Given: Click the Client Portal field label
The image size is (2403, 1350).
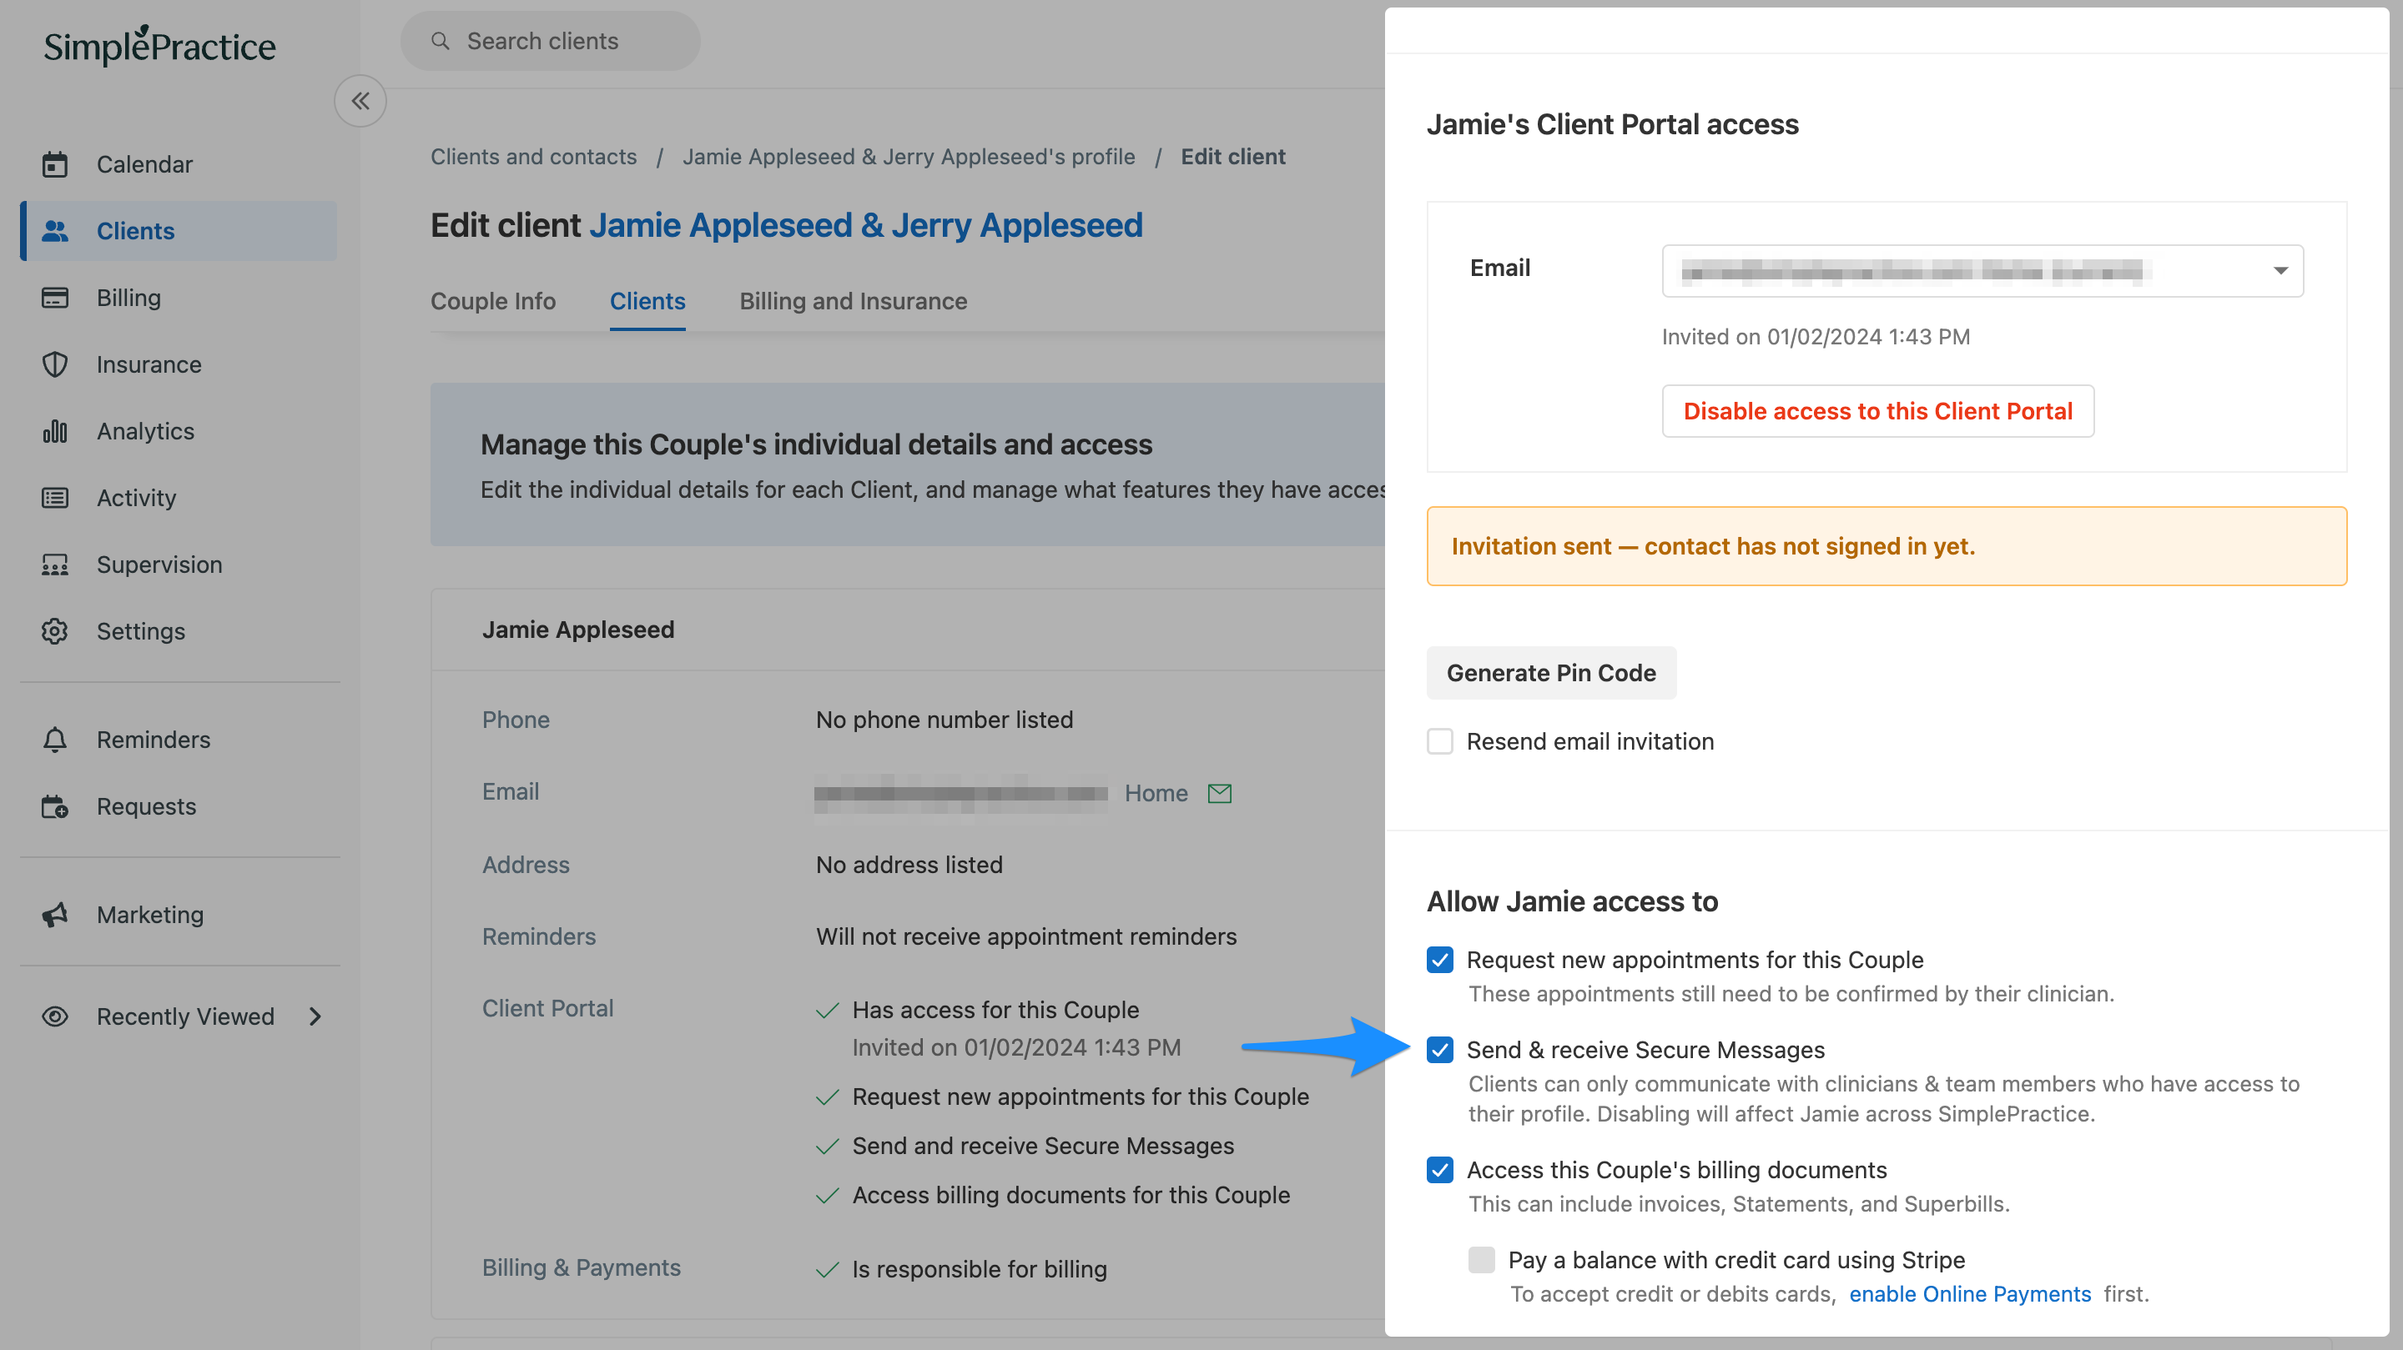Looking at the screenshot, I should coord(547,1009).
